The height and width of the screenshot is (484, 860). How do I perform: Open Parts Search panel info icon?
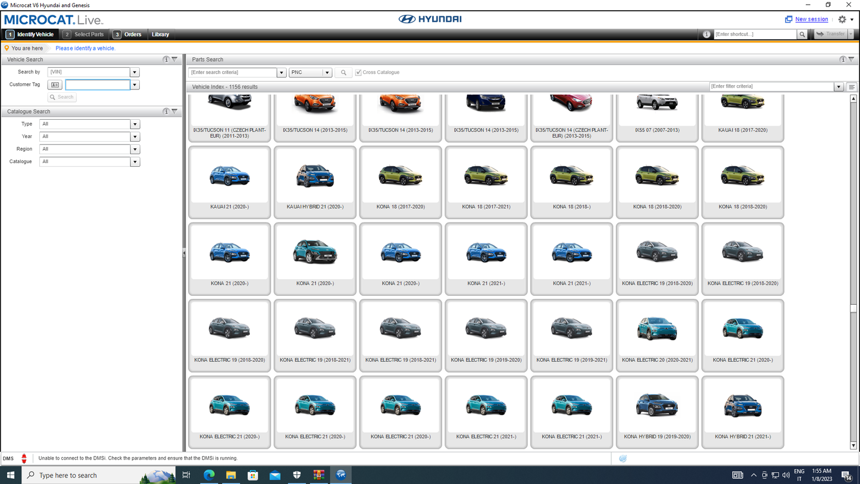tap(843, 60)
